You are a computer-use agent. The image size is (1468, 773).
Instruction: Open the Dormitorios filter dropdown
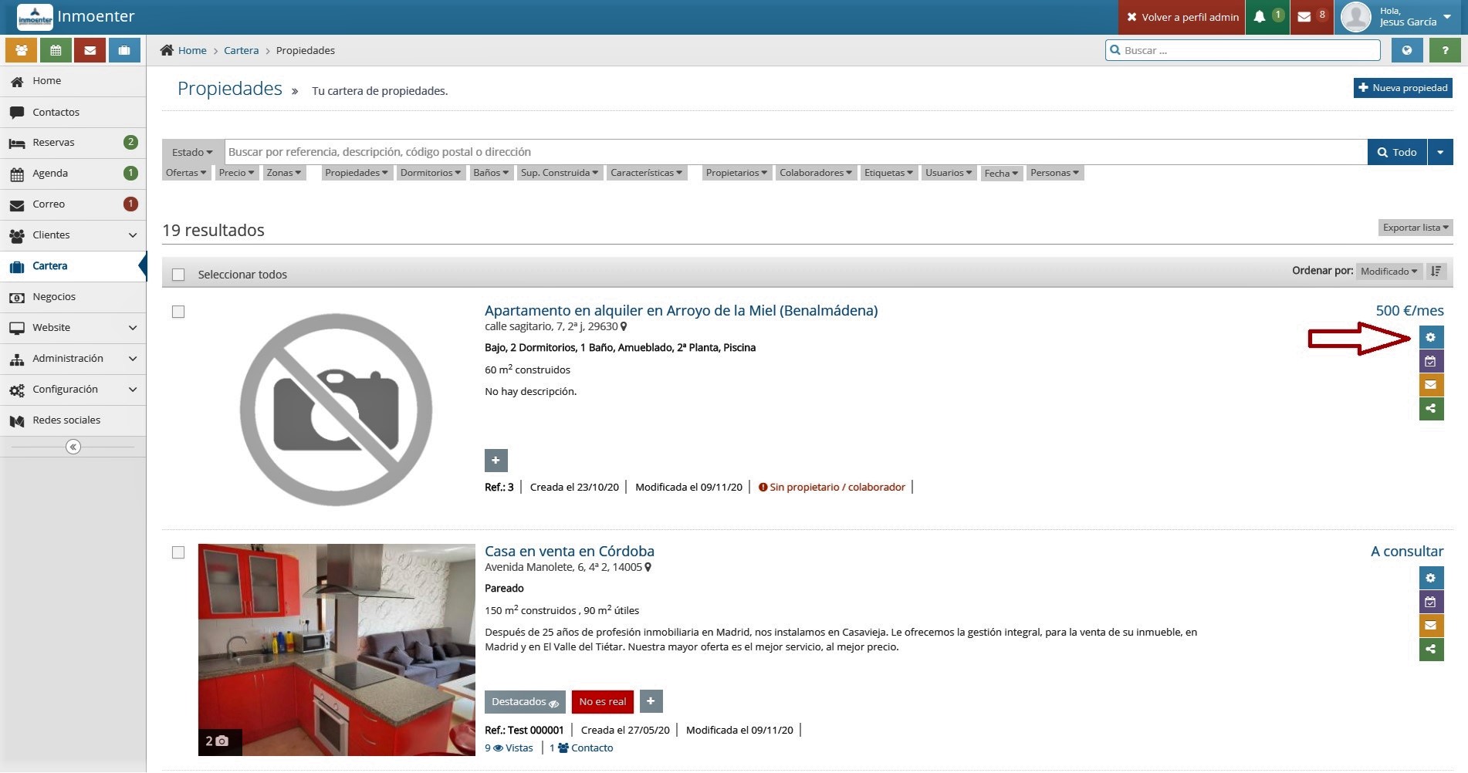pyautogui.click(x=431, y=173)
